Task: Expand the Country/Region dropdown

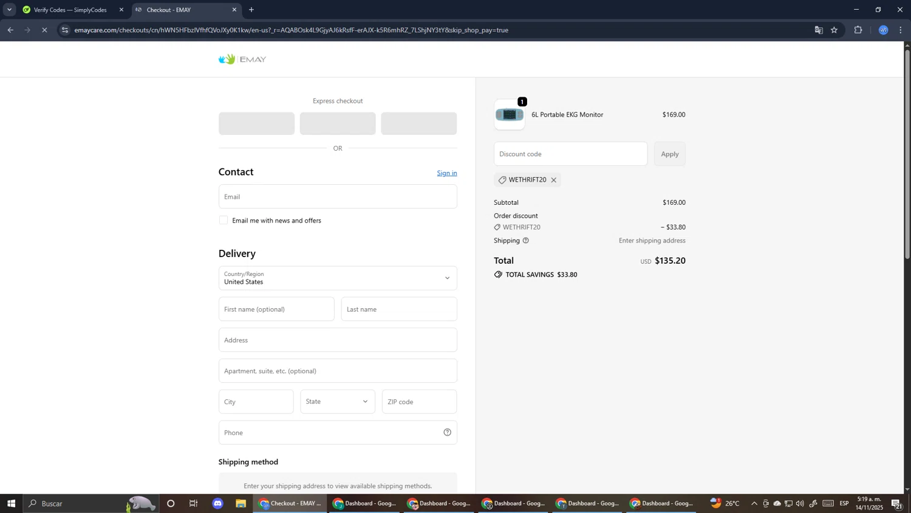Action: click(x=338, y=278)
